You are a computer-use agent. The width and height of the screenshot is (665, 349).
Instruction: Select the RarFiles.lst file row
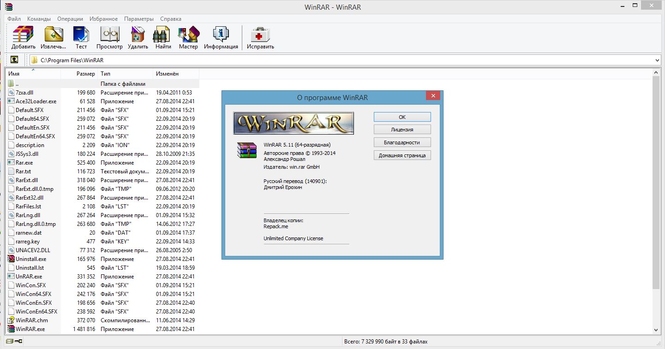pos(102,207)
